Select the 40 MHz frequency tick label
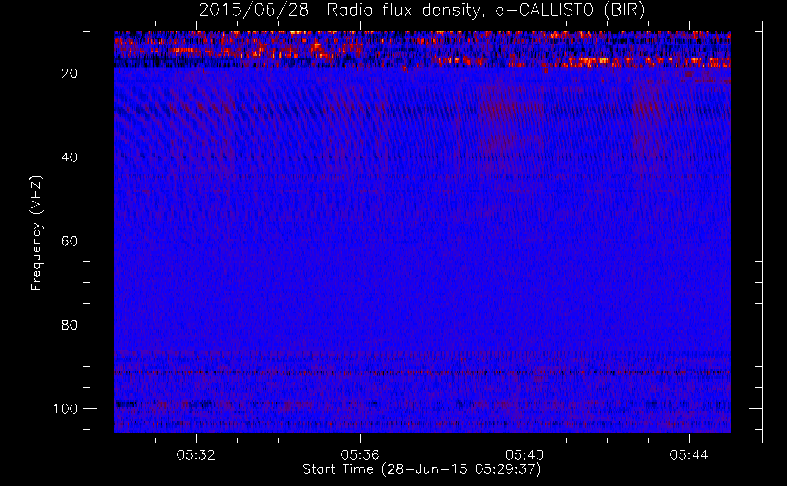 tap(70, 157)
